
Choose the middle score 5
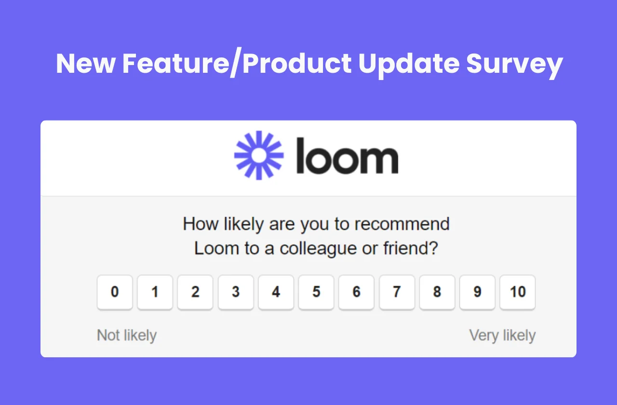[316, 292]
